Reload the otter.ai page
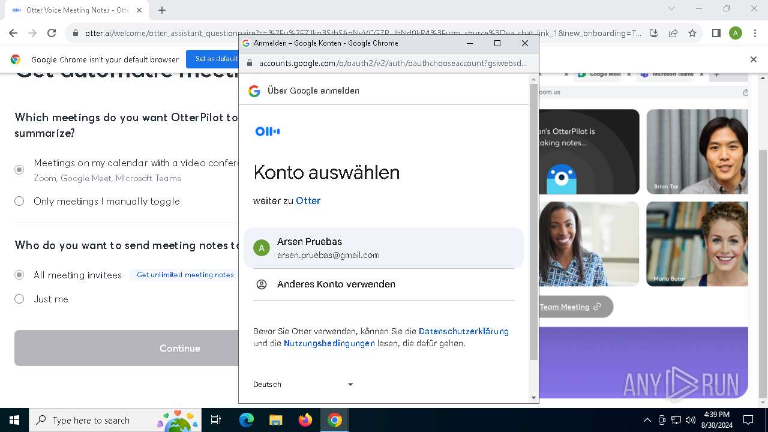Viewport: 768px width, 432px height. click(52, 33)
